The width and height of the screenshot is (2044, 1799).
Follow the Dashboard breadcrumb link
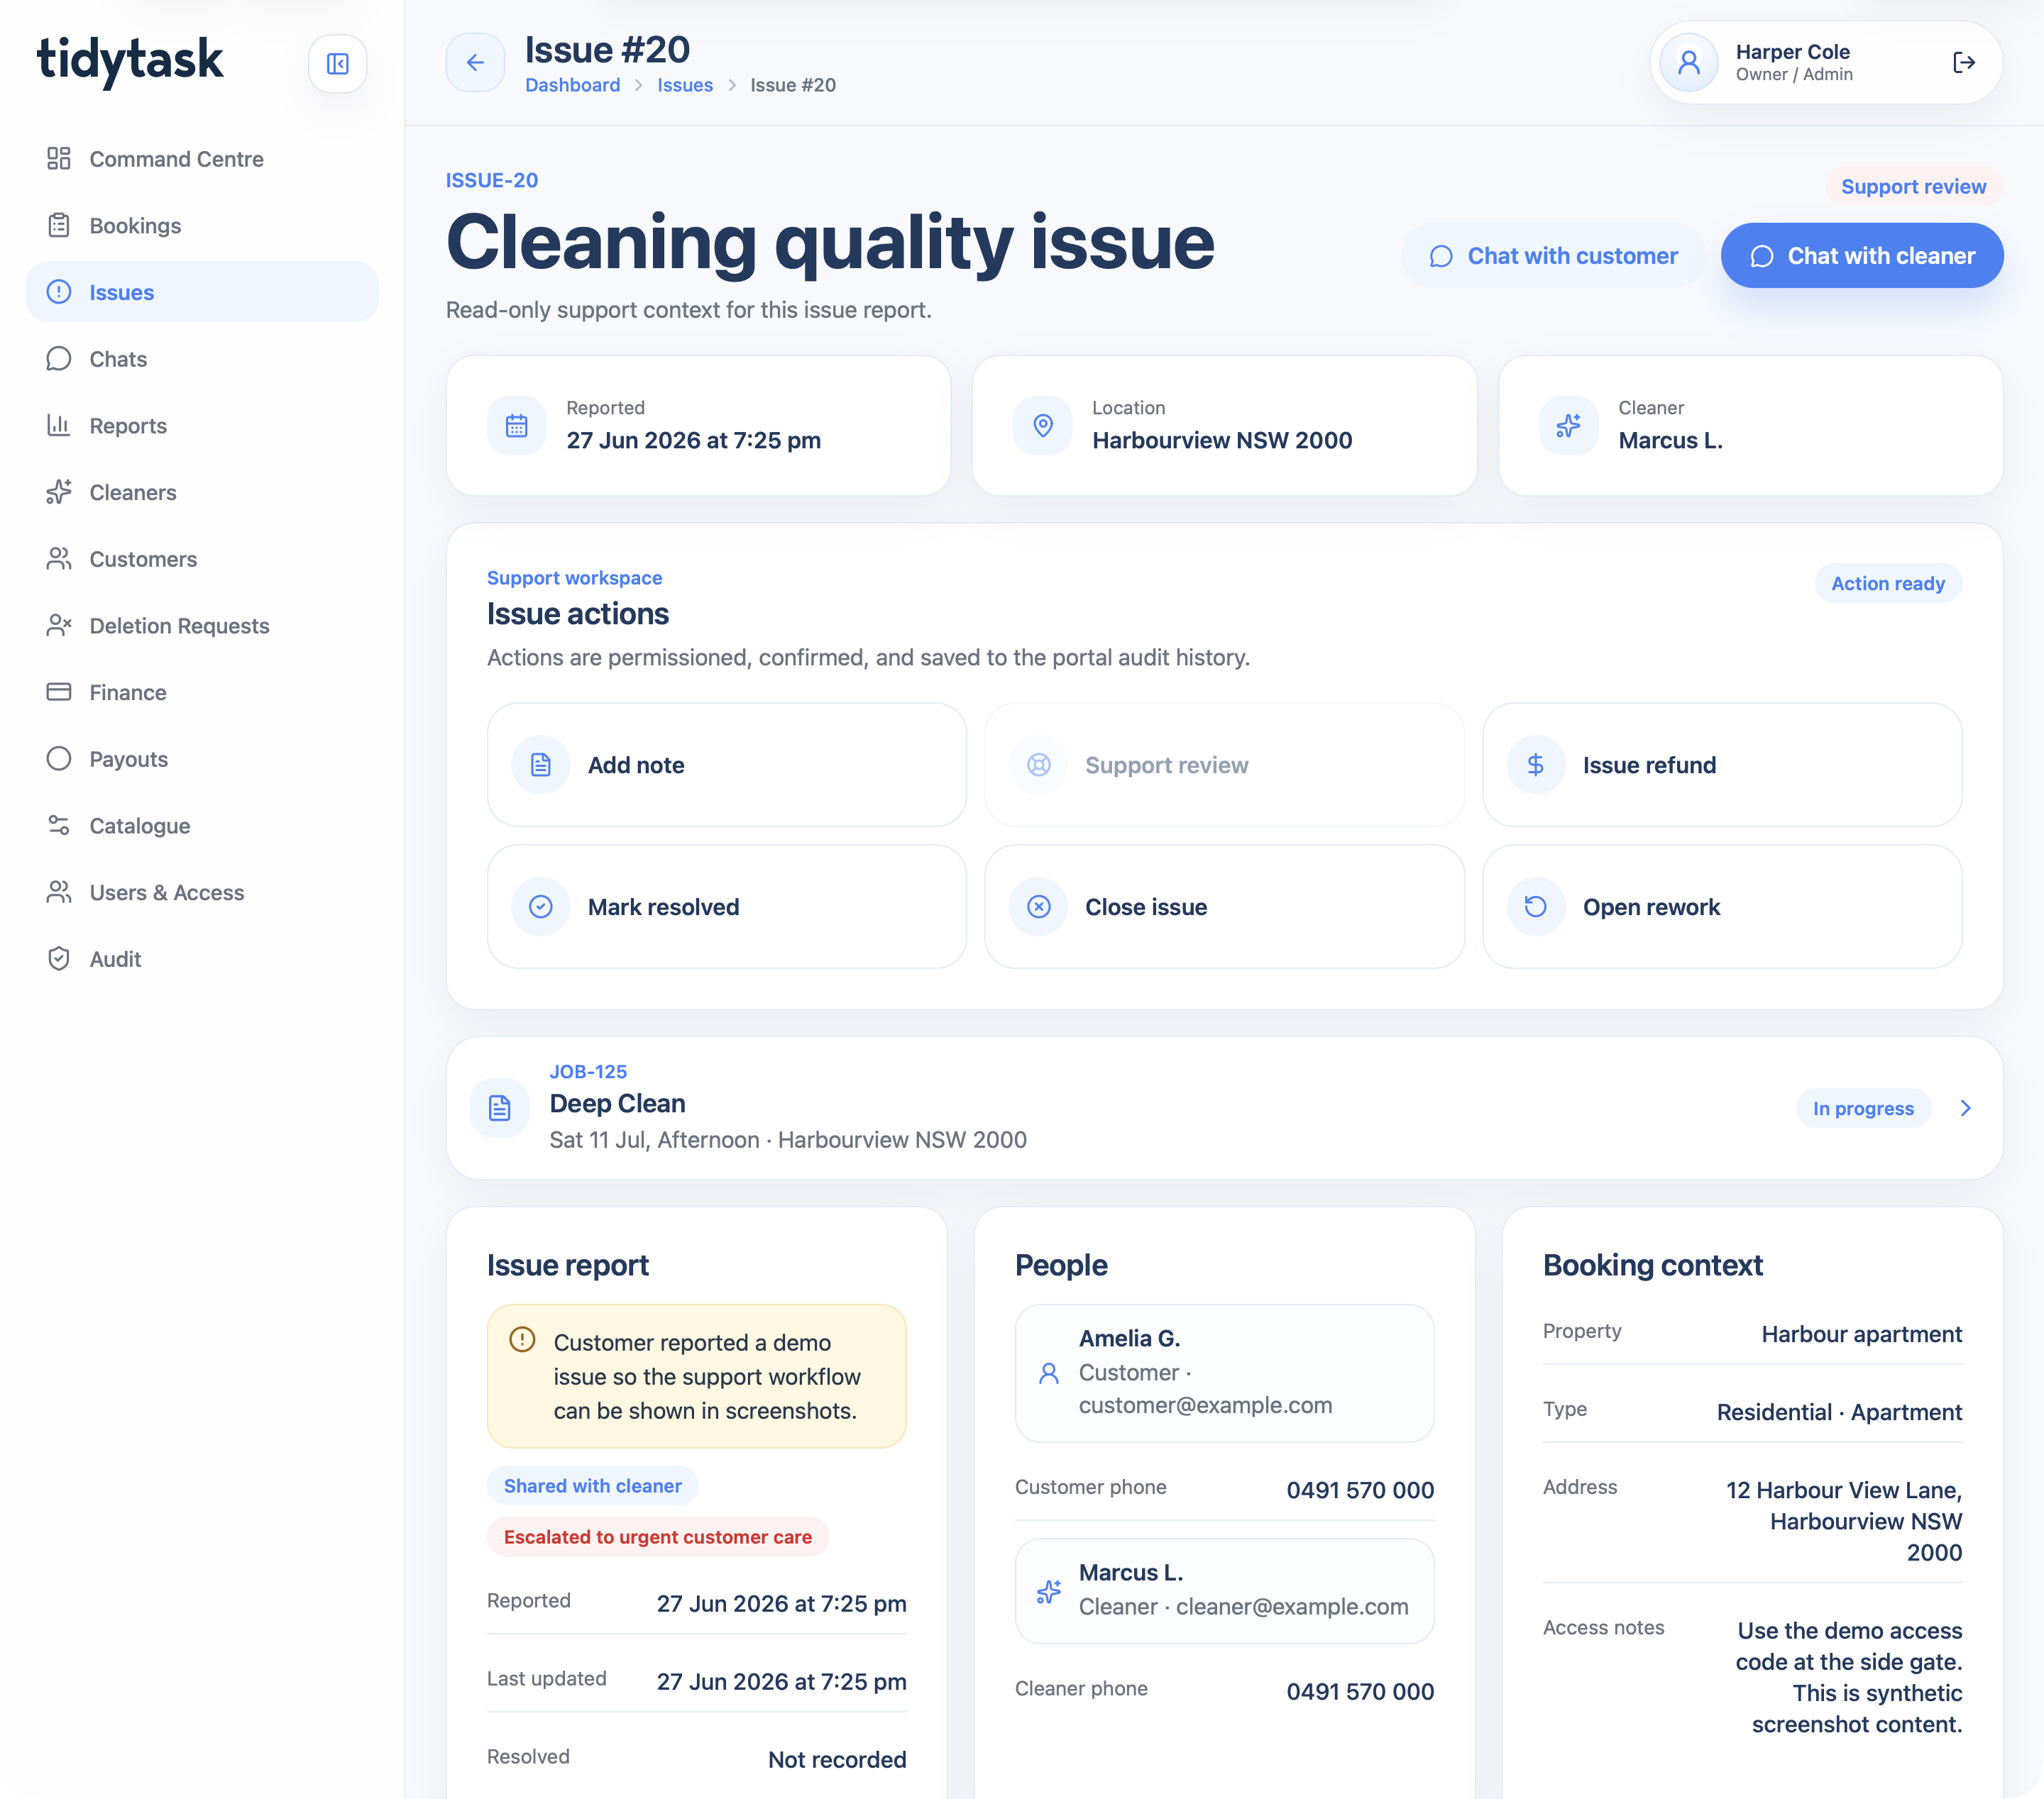[573, 85]
